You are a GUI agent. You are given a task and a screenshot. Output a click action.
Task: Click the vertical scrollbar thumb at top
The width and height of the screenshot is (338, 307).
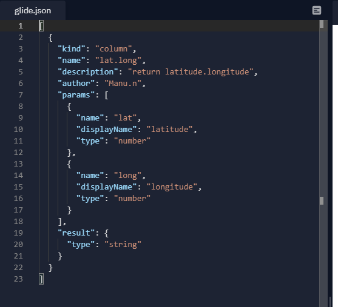(x=322, y=24)
